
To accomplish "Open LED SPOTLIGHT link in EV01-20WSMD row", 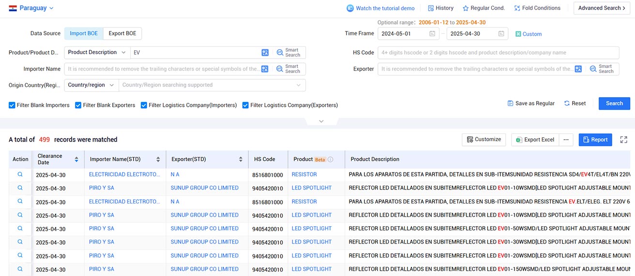I will coord(312,256).
